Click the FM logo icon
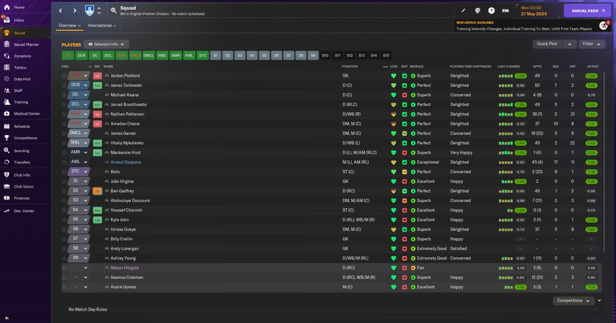616x323 pixels. click(505, 11)
